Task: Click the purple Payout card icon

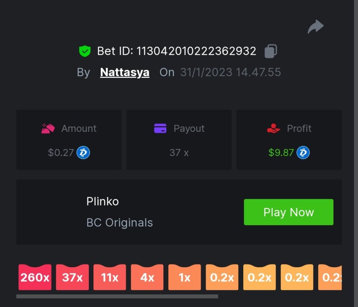Action: [x=160, y=129]
